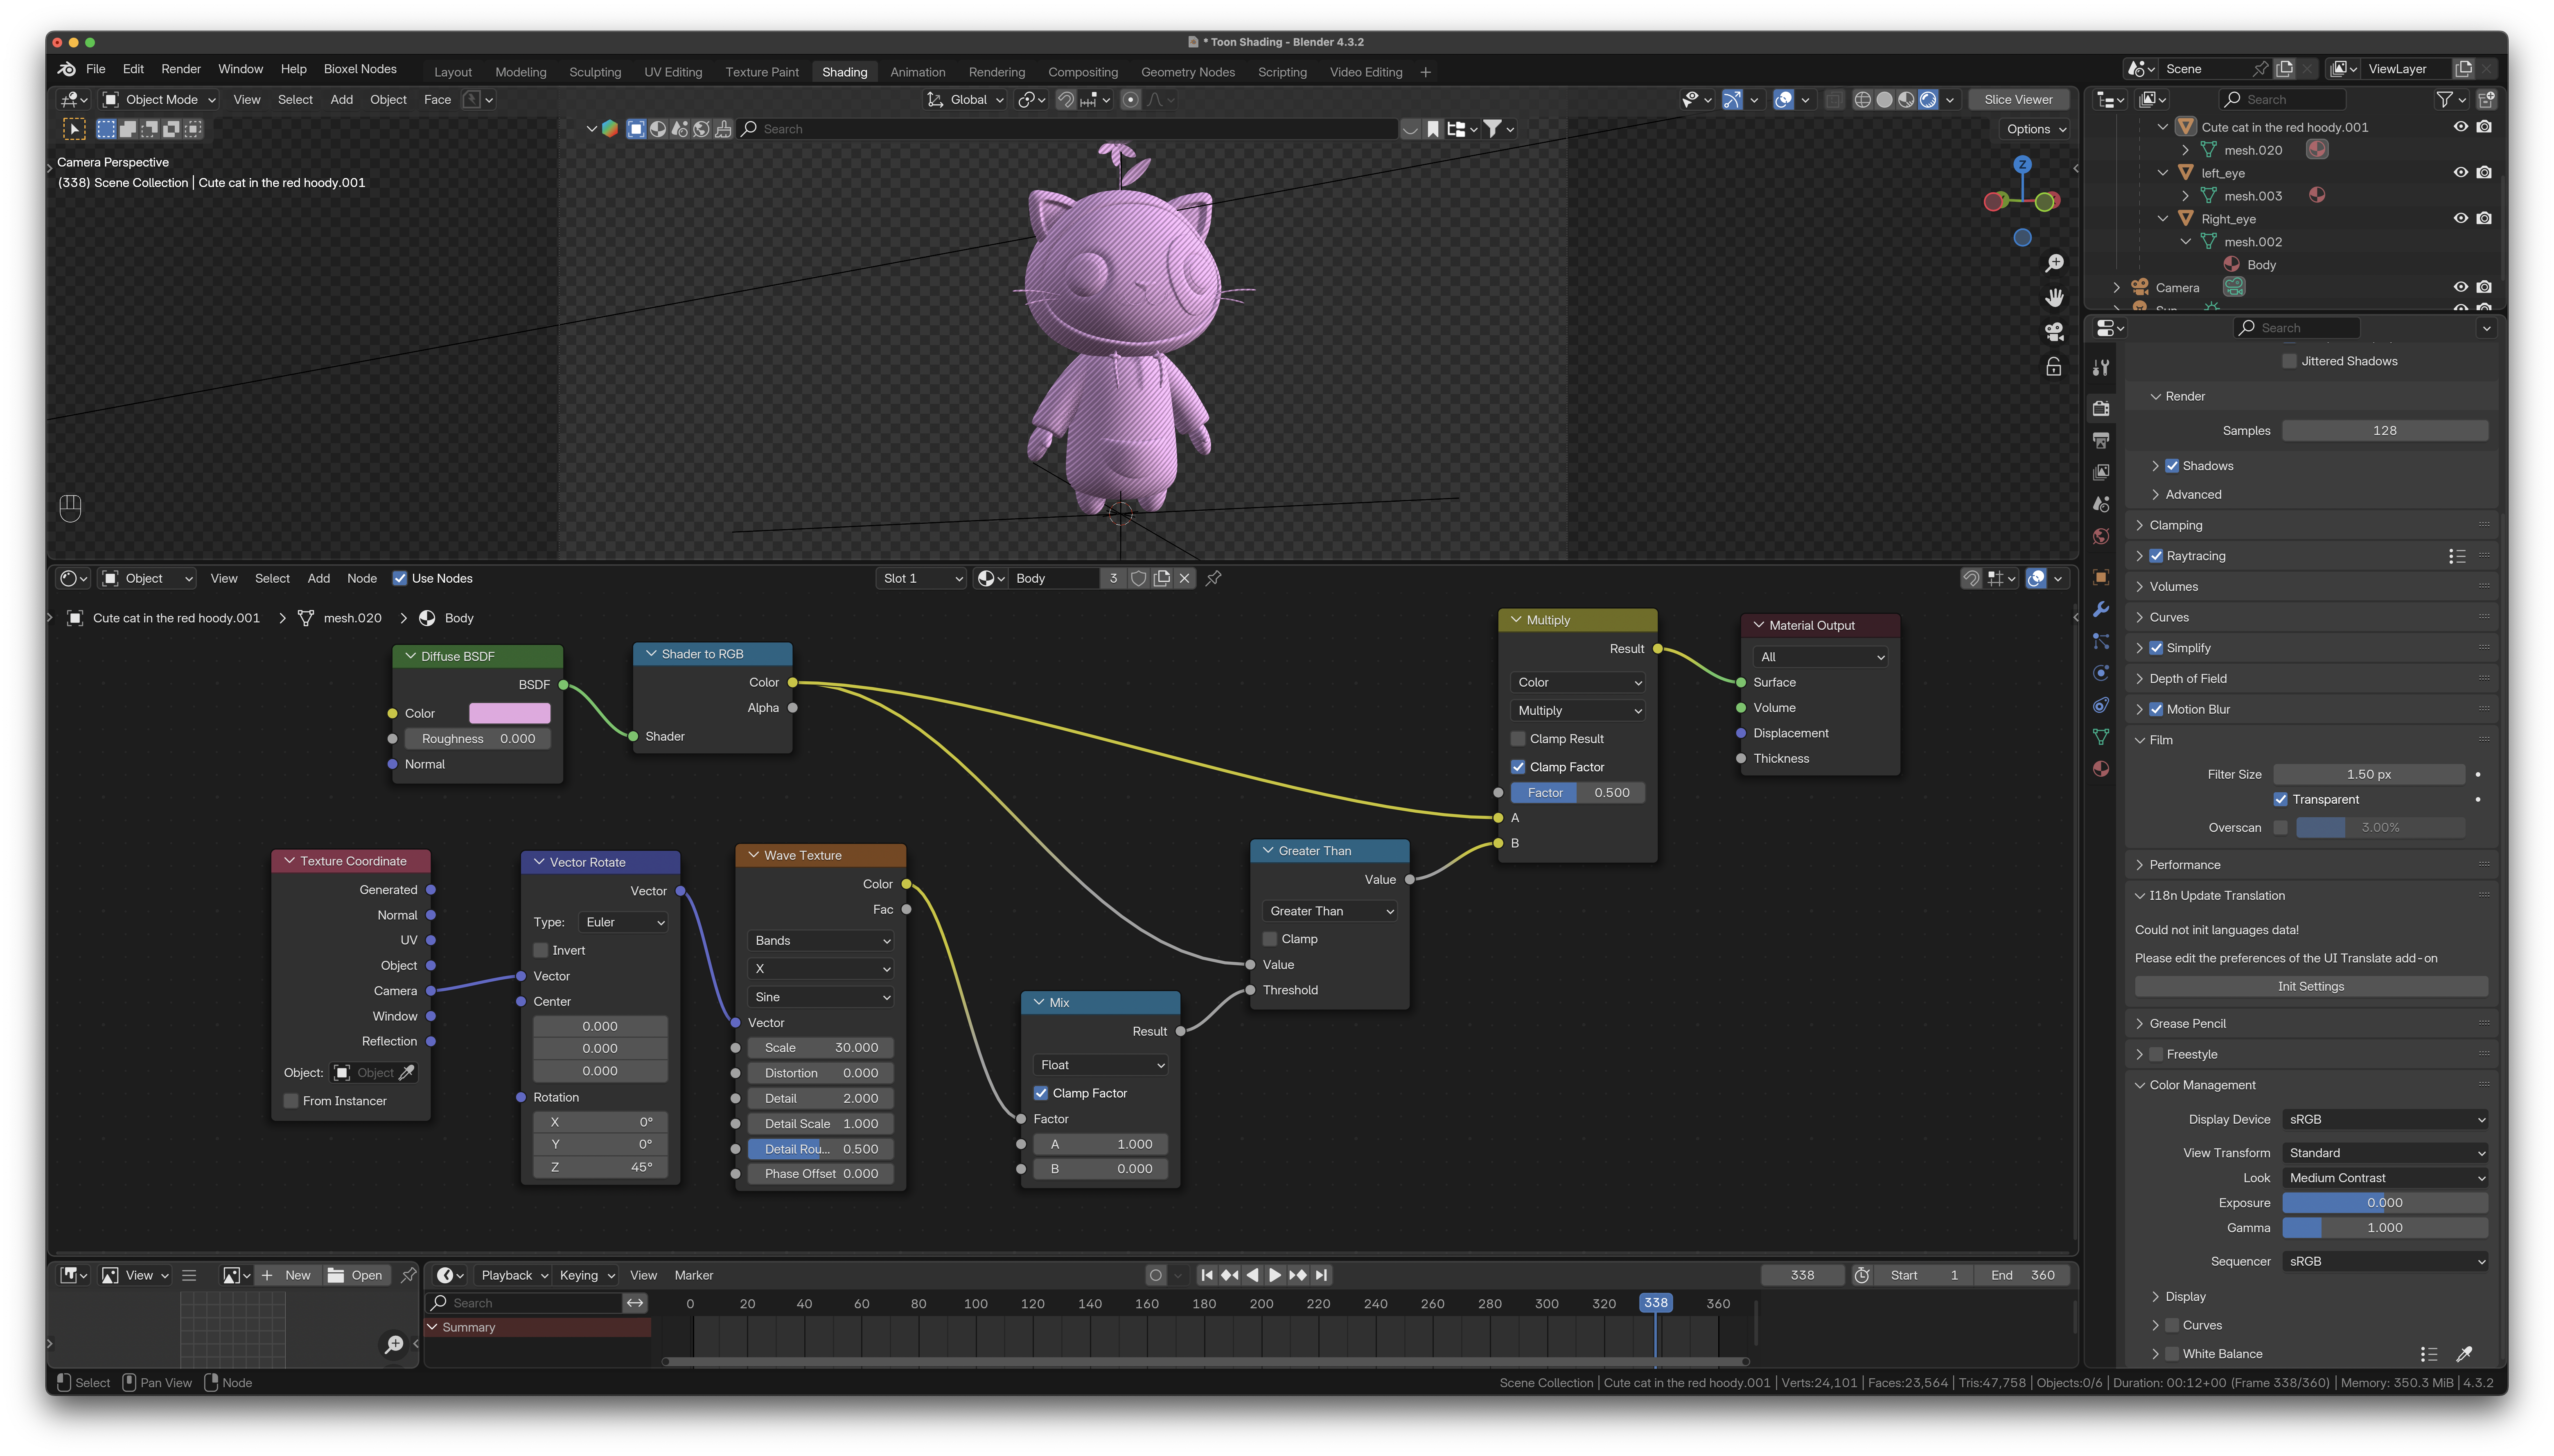Click the Slice Viewer button
The width and height of the screenshot is (2554, 1456).
click(x=2018, y=100)
